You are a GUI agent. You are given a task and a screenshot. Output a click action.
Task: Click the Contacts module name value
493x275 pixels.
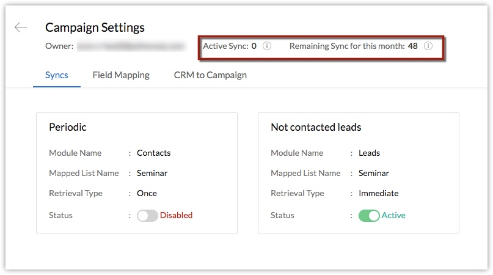click(x=153, y=153)
